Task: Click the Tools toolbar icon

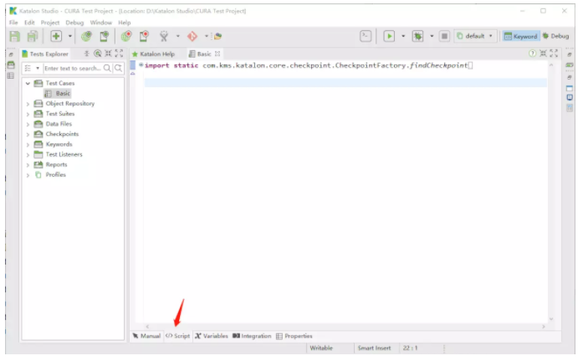Action: 164,36
